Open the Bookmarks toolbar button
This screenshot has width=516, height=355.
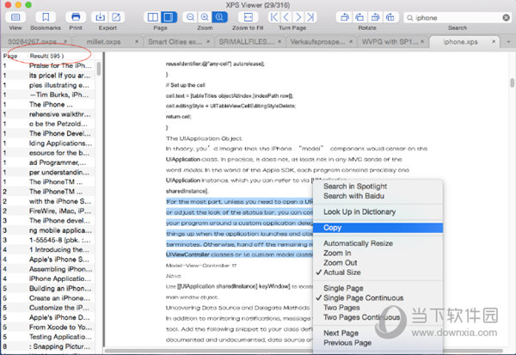(x=46, y=17)
